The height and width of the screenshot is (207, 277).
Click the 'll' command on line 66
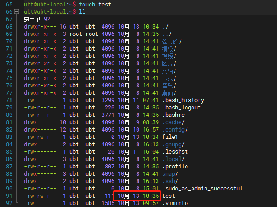coord(82,12)
